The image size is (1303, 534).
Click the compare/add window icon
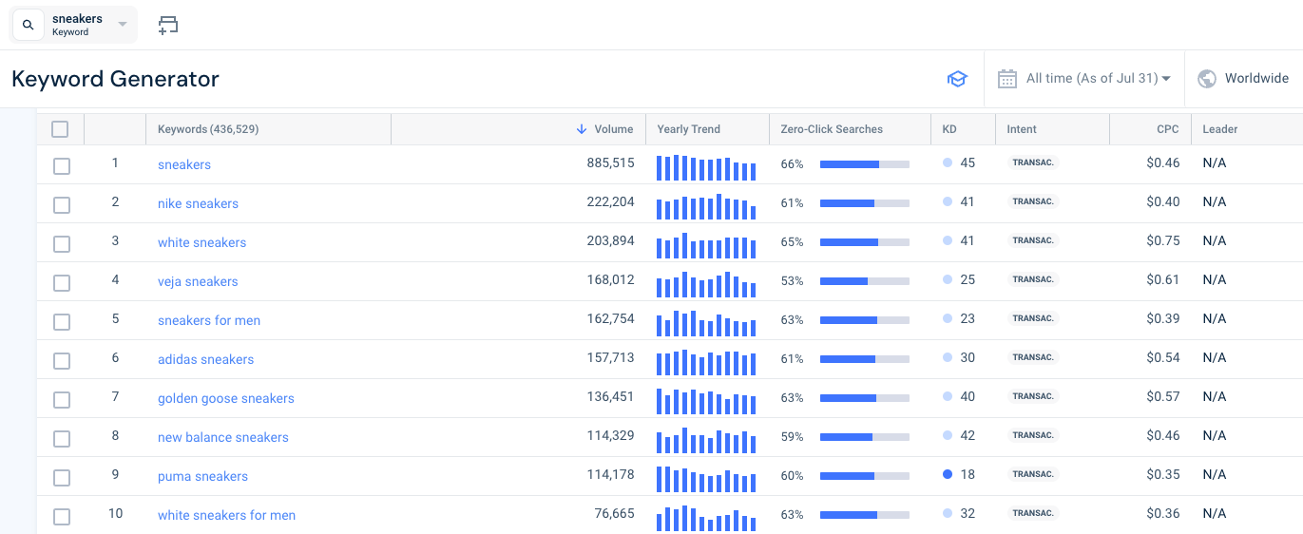click(x=168, y=26)
